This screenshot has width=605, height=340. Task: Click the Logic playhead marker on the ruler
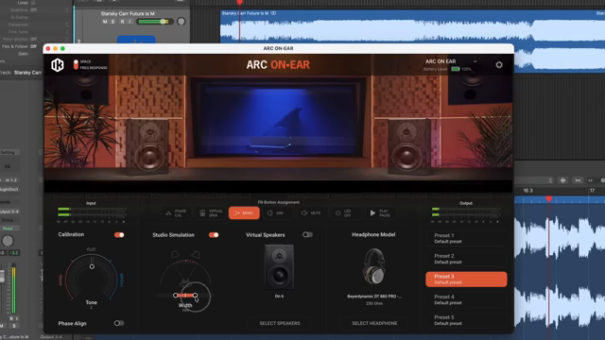[239, 2]
